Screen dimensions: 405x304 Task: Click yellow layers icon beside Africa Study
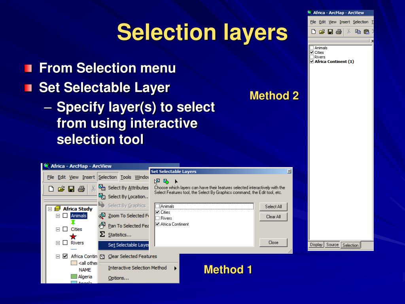click(x=57, y=209)
